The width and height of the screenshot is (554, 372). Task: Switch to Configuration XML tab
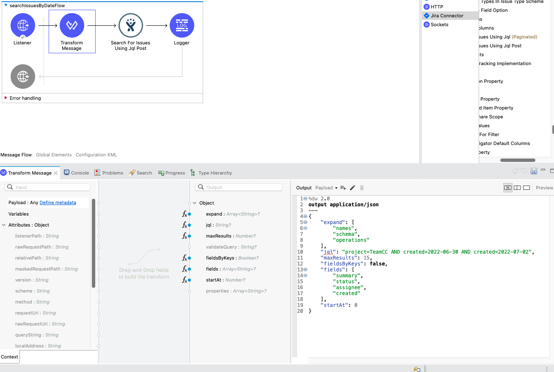point(96,155)
